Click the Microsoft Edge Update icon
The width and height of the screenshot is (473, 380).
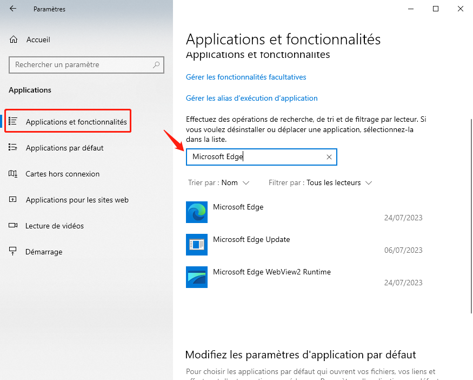(196, 244)
